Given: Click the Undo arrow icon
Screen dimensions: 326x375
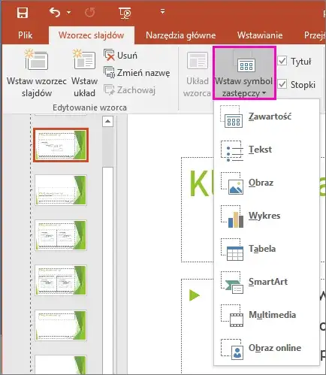Looking at the screenshot, I should click(55, 12).
